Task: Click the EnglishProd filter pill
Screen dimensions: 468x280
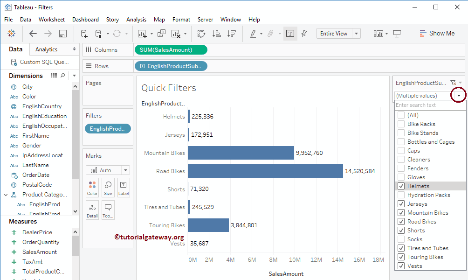Action: [108, 128]
